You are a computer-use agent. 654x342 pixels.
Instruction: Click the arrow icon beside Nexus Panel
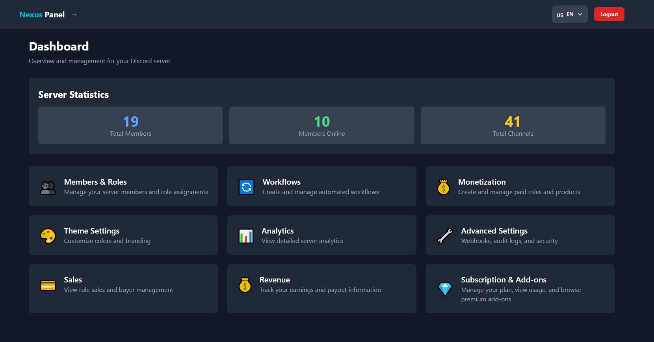tap(74, 15)
